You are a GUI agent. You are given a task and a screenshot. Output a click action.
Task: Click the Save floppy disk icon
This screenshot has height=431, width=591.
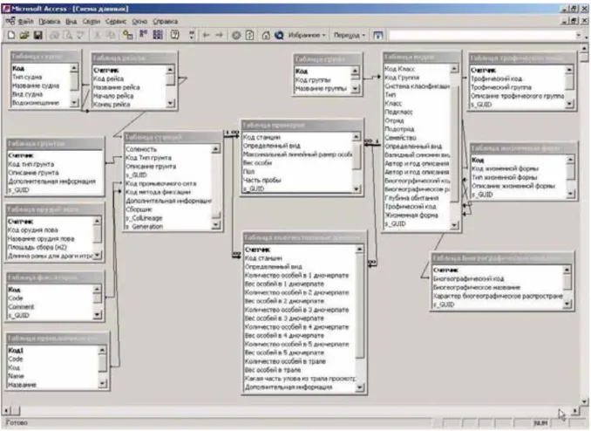37,35
